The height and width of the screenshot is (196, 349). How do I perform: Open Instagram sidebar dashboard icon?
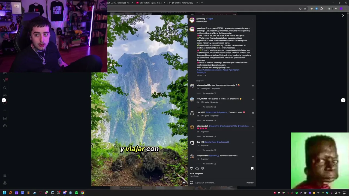[x=5, y=118]
